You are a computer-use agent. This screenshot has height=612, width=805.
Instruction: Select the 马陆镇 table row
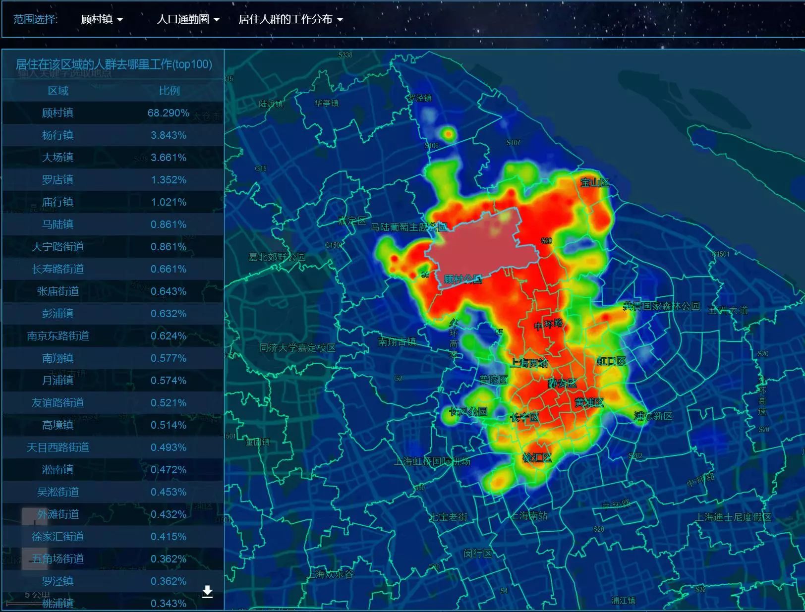(113, 224)
